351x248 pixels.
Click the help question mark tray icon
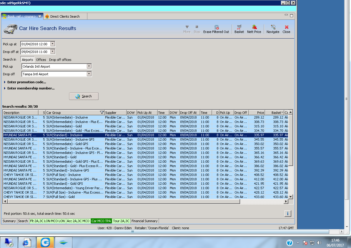pyautogui.click(x=290, y=243)
